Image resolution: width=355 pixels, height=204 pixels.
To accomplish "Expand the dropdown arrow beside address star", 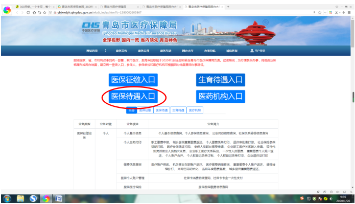I will pyautogui.click(x=325, y=13).
